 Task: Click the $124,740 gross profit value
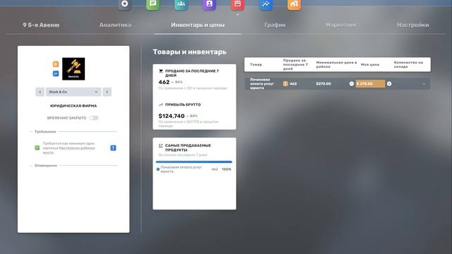172,116
